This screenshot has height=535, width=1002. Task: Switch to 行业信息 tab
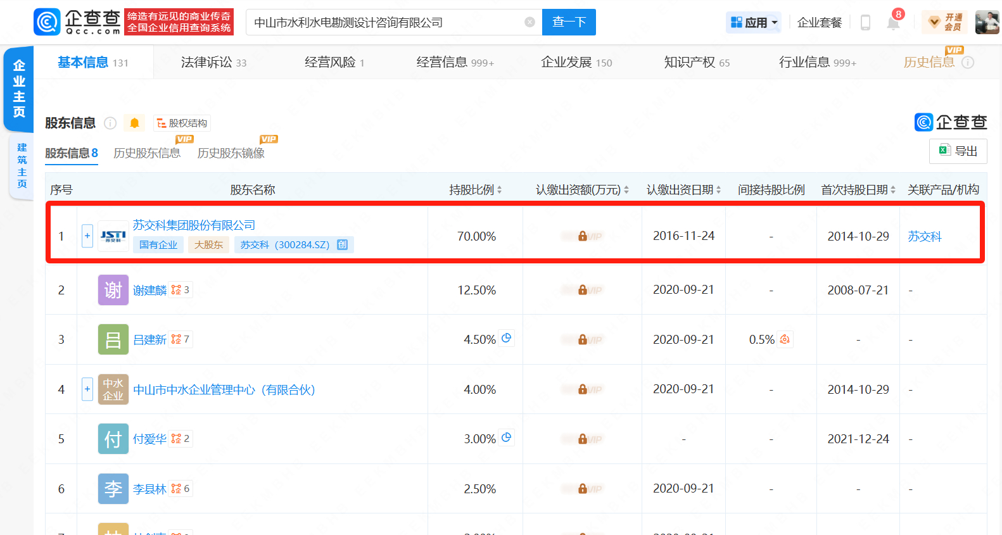(x=817, y=62)
